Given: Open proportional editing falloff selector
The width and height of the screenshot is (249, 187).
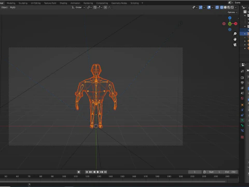Looking at the screenshot, I should pos(109,7).
